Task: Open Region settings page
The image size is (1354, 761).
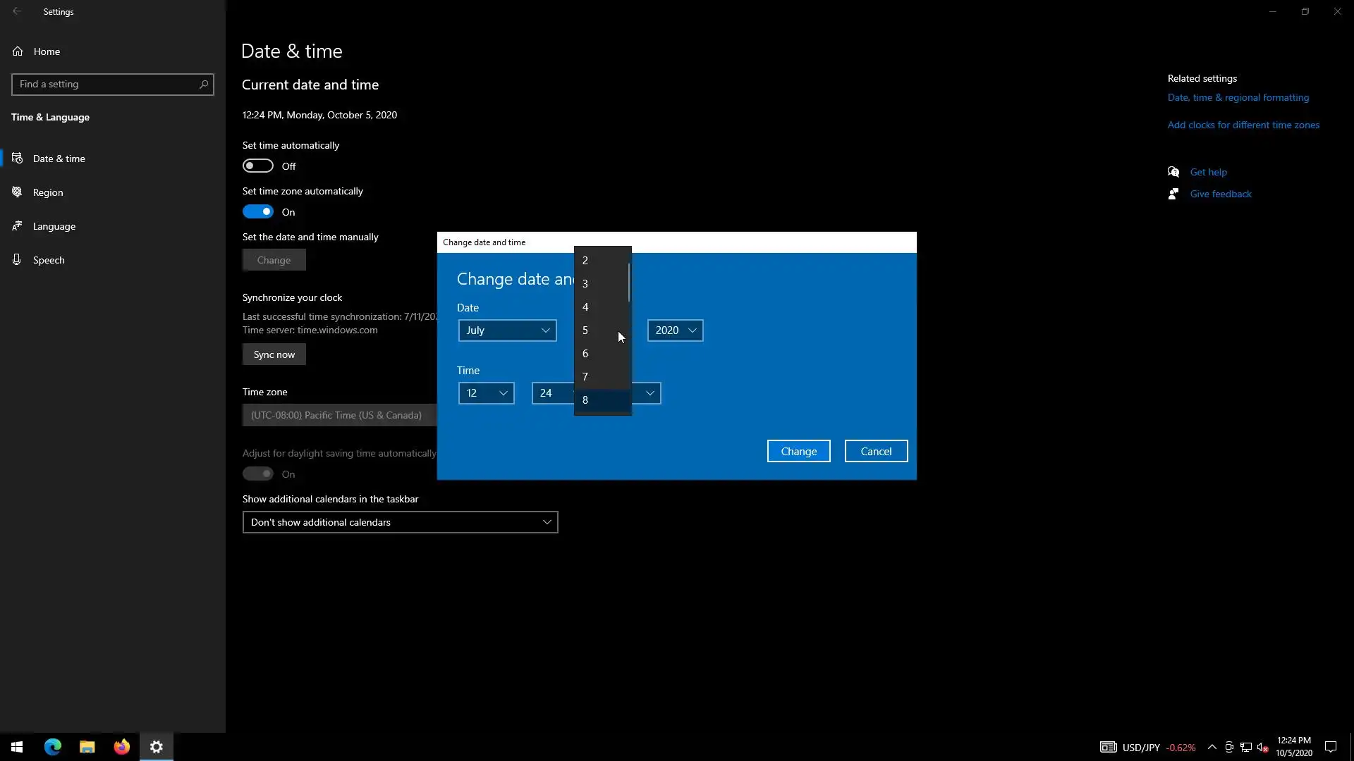Action: pos(48,192)
